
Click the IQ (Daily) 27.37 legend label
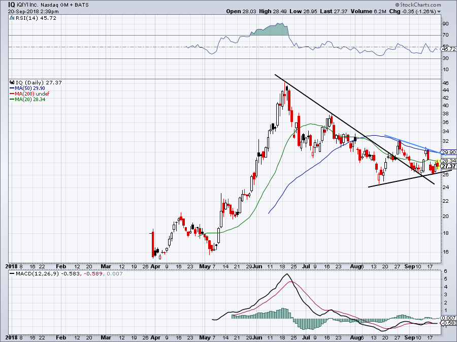click(x=39, y=82)
